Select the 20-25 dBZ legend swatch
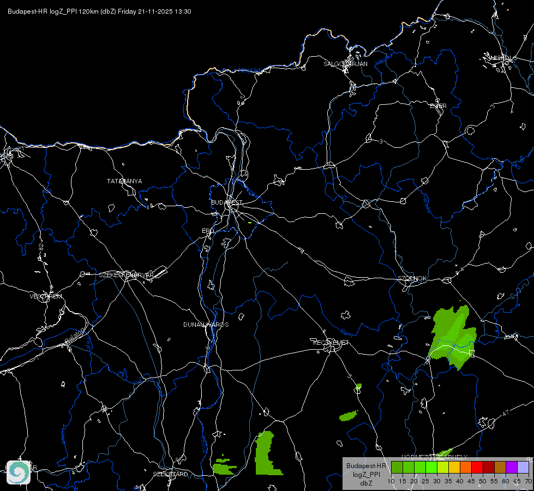Image resolution: width=534 pixels, height=491 pixels. 420,468
